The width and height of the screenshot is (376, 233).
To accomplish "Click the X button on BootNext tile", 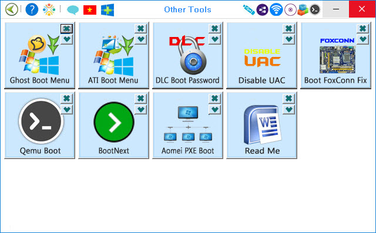I will (x=141, y=99).
